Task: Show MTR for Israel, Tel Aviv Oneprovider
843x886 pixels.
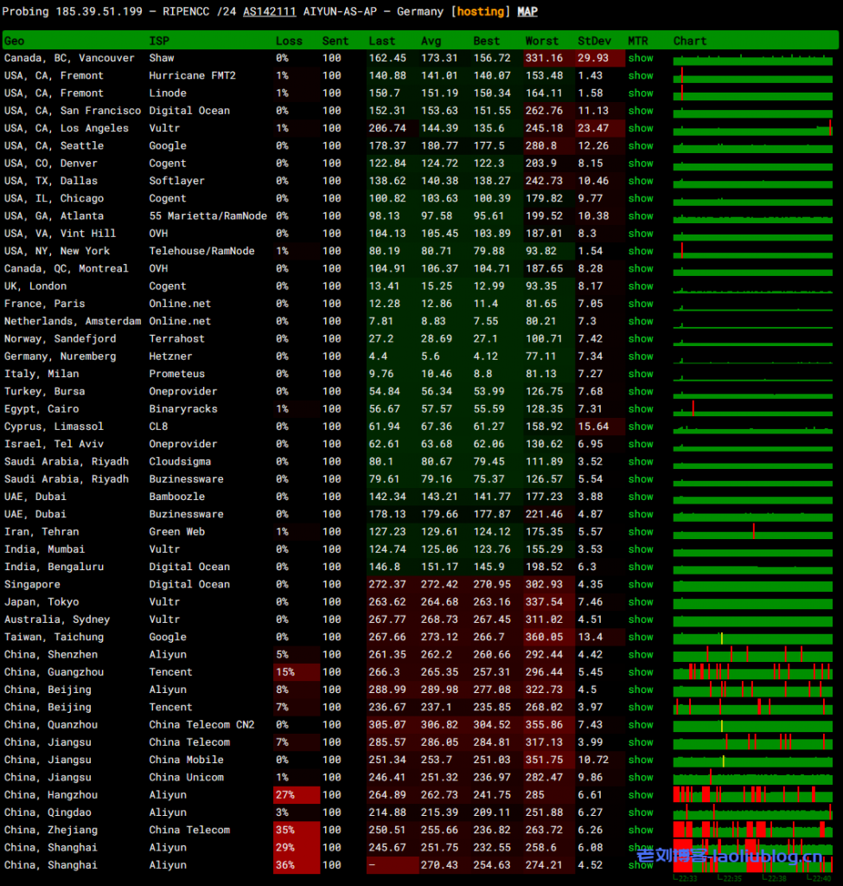Action: click(641, 444)
